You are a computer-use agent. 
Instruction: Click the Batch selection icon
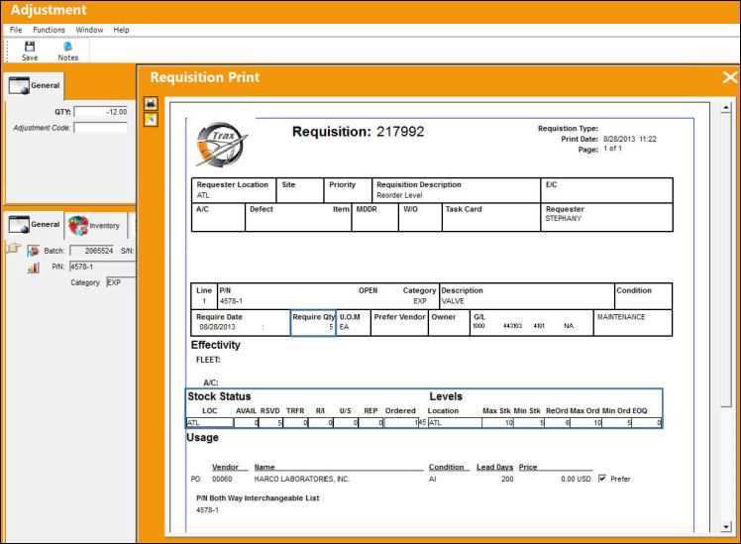pos(33,251)
